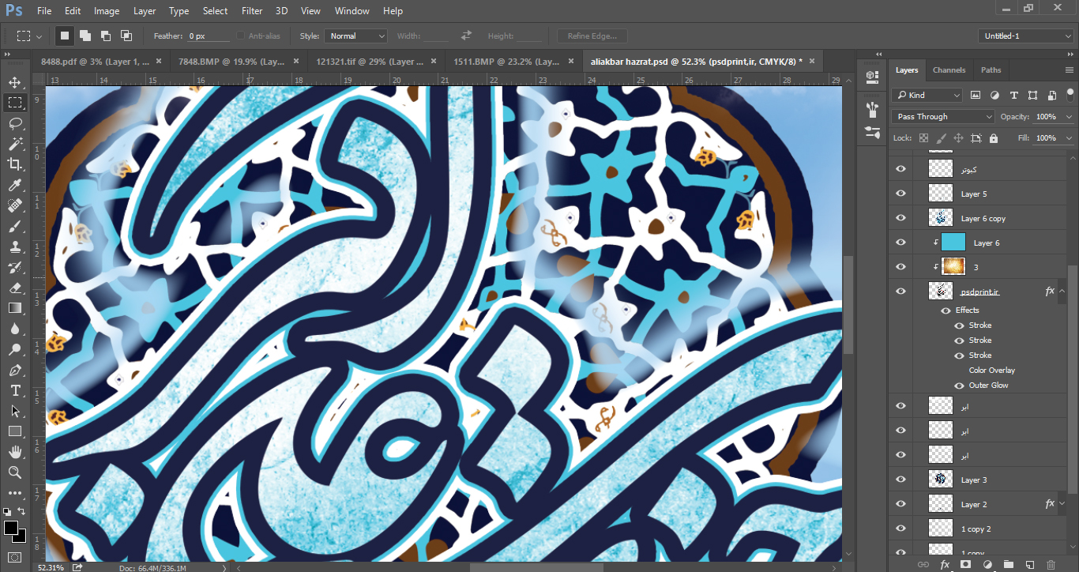Open the Style dropdown set to Normal
Screen dimensions: 1079x572
coord(355,36)
